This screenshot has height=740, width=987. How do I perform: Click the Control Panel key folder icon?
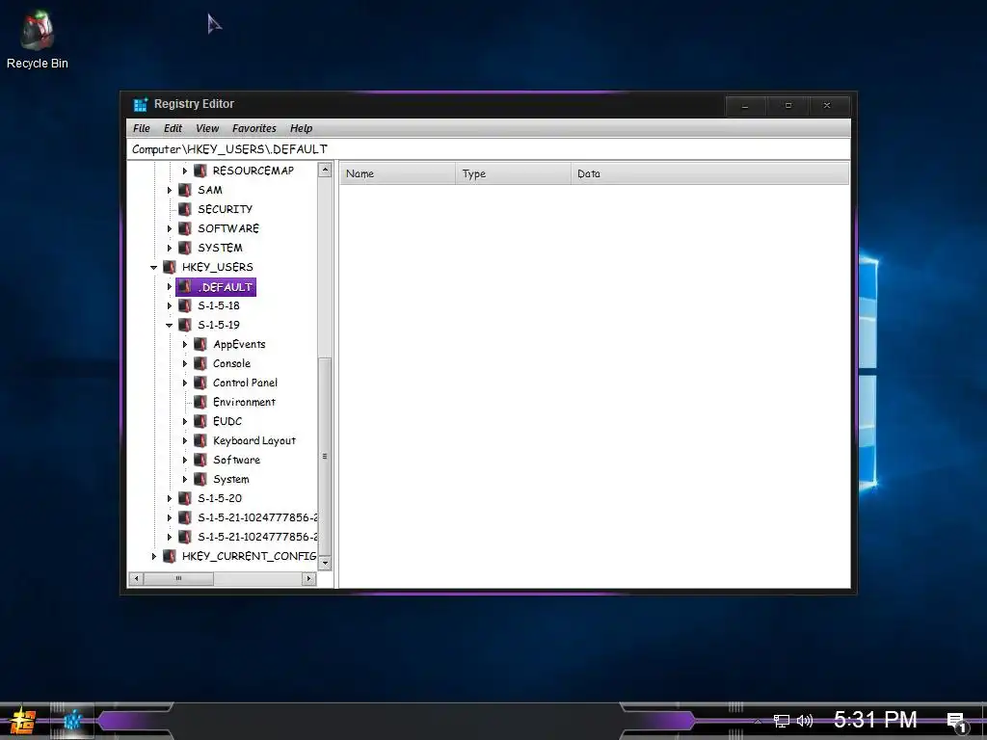[200, 383]
